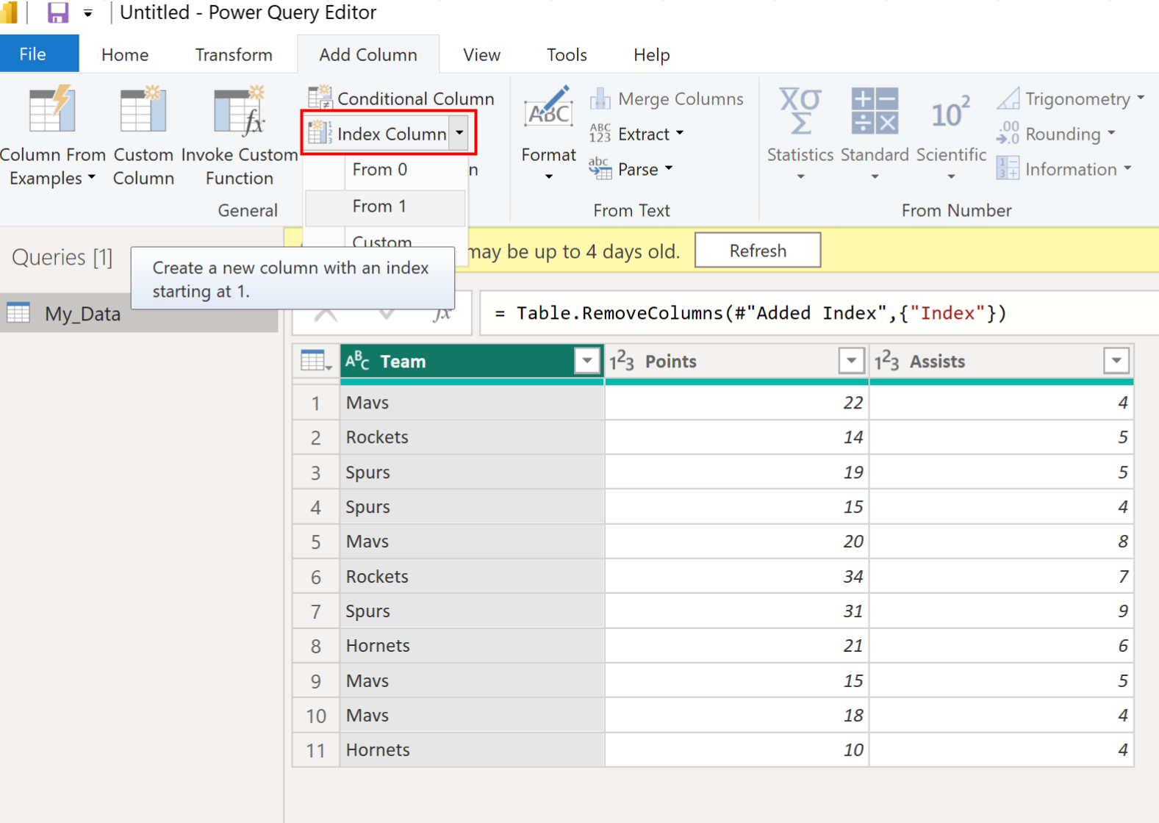Select row number 6
Screen dimensions: 1159x823
tap(316, 577)
